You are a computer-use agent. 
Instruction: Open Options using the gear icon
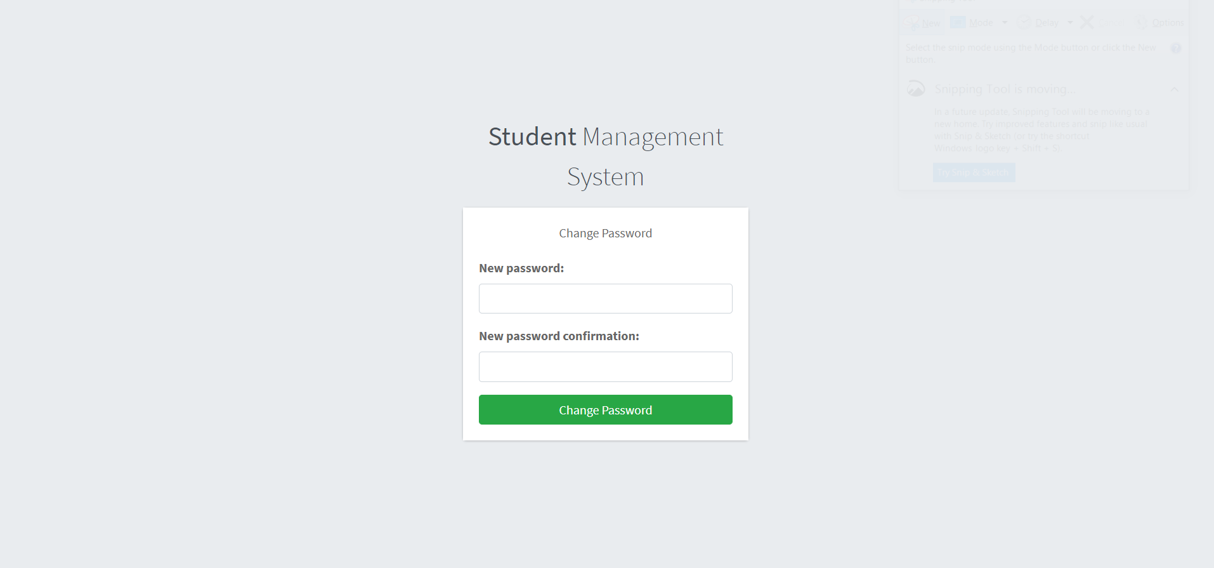(1141, 22)
